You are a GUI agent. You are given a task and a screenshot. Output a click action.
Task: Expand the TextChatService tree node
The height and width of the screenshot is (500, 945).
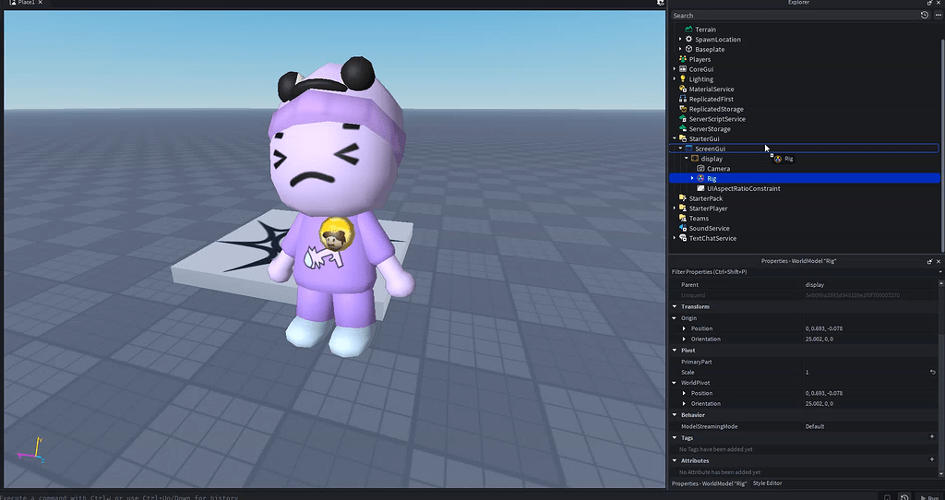(x=675, y=238)
